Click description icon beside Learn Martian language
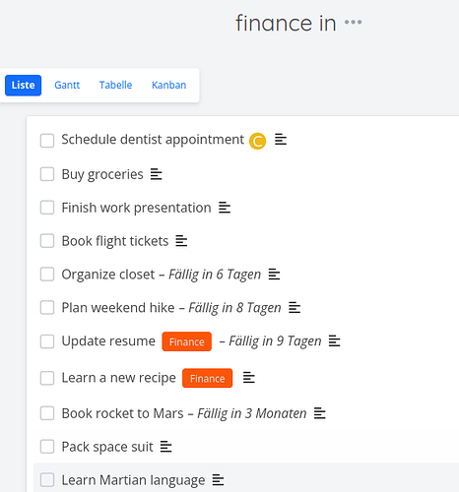The width and height of the screenshot is (459, 492). pyautogui.click(x=218, y=480)
